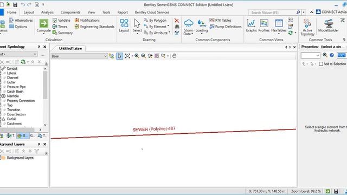Open the Report ribbon tab
The height and width of the screenshot is (195, 347).
pyautogui.click(x=123, y=12)
